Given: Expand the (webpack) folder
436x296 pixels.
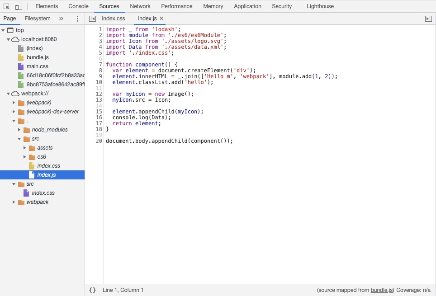Looking at the screenshot, I should pos(14,103).
